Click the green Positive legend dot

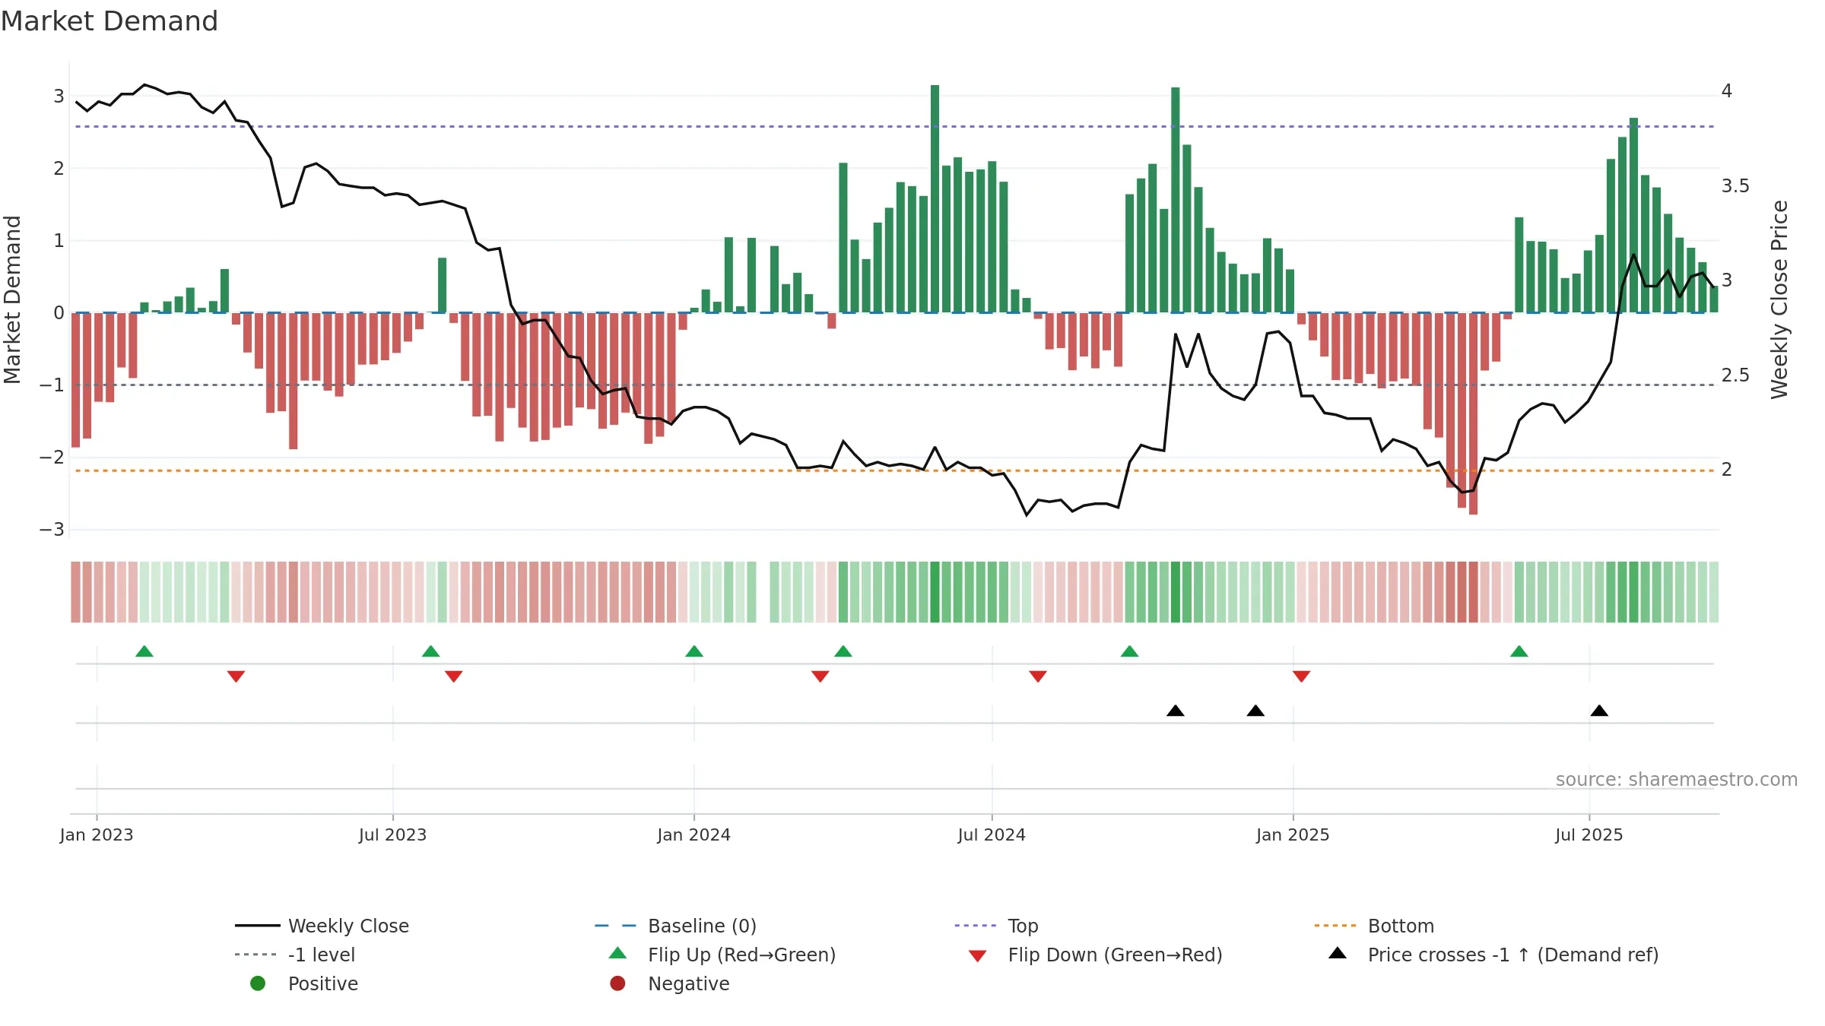coord(258,983)
